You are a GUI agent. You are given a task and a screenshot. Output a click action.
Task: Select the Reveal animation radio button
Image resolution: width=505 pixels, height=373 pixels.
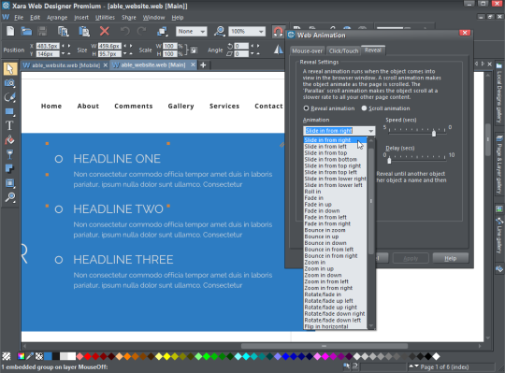(306, 108)
